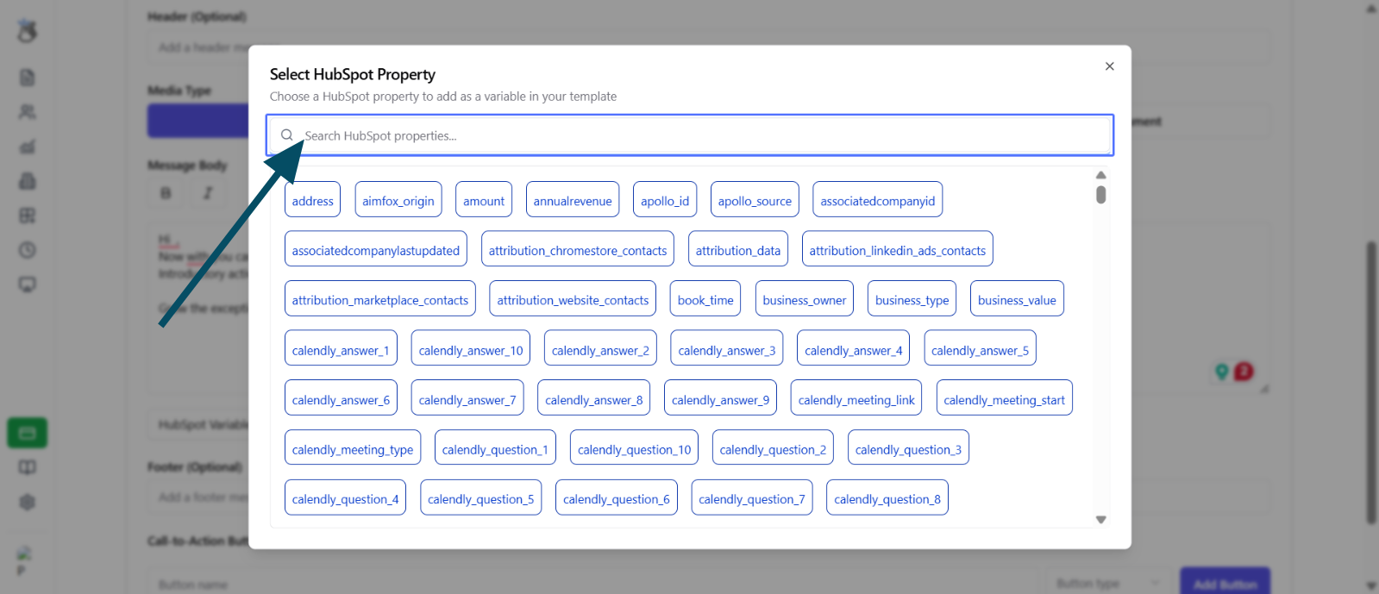Choose the amount property

pos(484,200)
